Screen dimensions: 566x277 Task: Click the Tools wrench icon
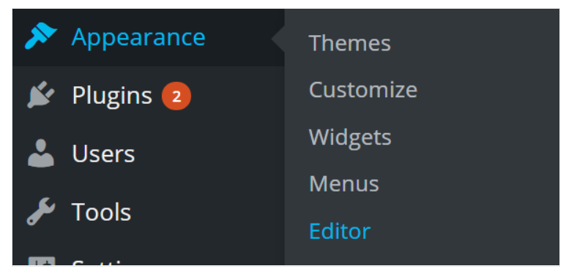coord(41,211)
